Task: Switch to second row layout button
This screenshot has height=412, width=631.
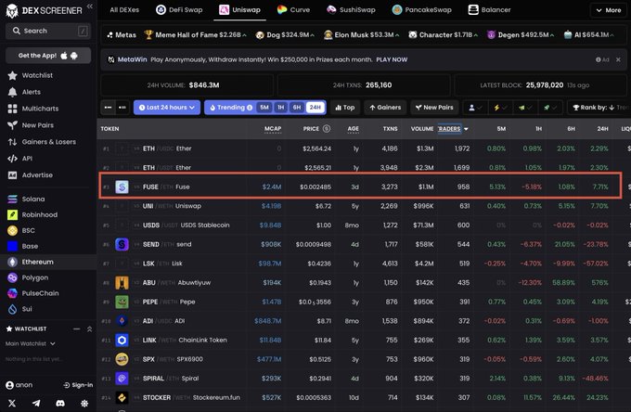Action: click(x=122, y=108)
